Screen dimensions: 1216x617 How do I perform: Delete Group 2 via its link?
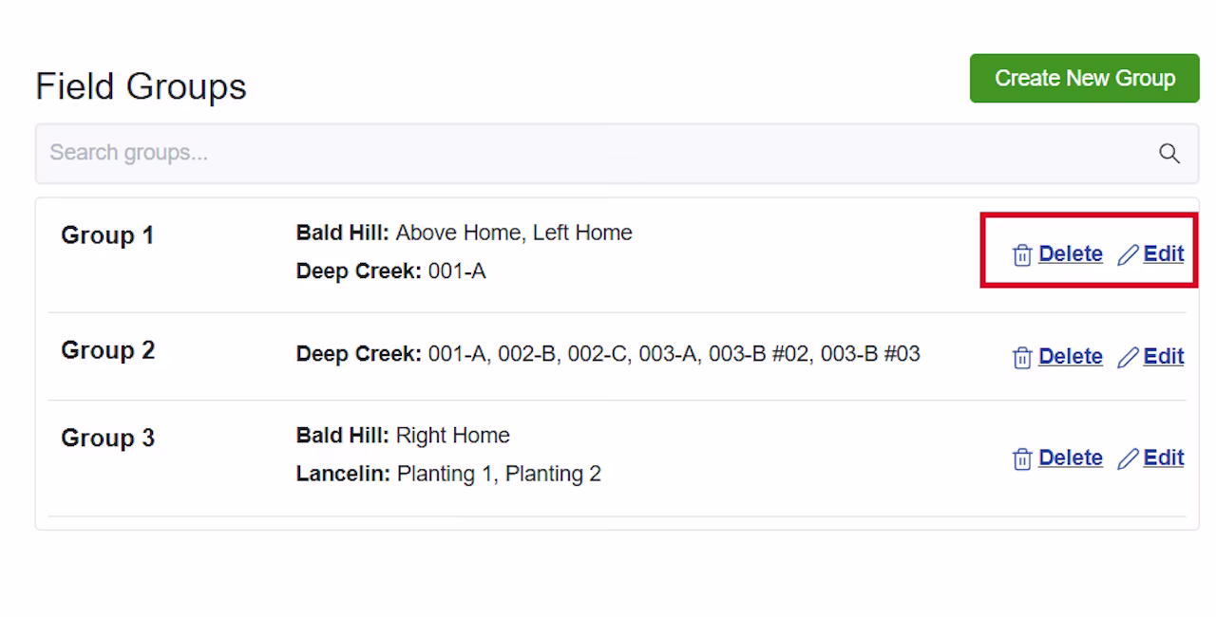[x=1071, y=356]
